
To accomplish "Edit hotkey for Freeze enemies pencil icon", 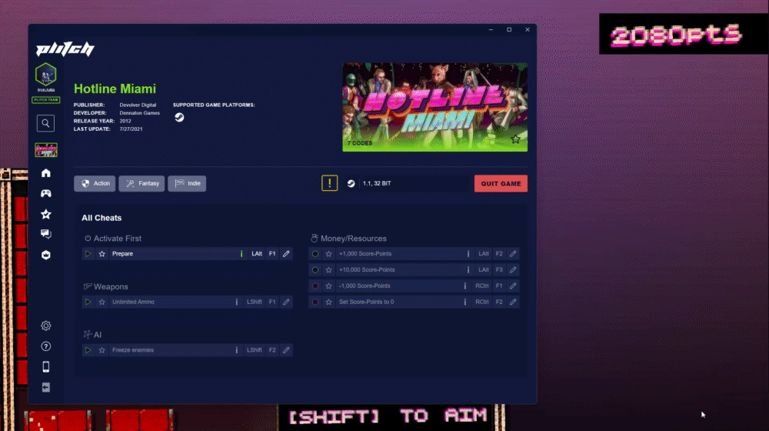I will [x=286, y=350].
